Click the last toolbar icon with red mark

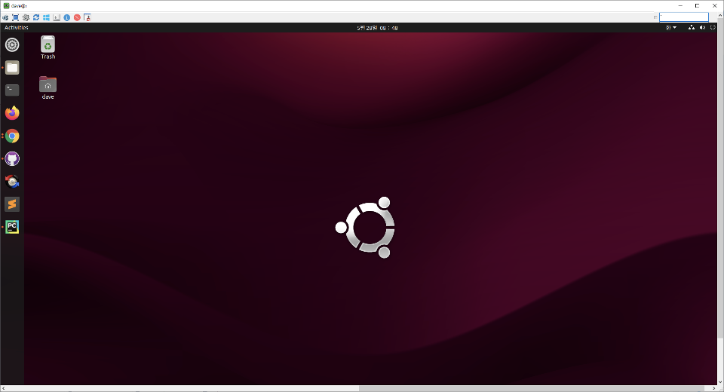(x=87, y=17)
